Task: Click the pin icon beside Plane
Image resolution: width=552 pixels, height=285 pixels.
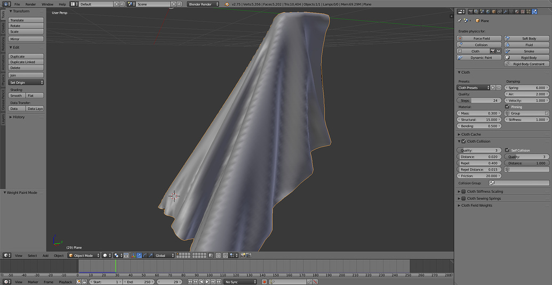Action: [459, 21]
